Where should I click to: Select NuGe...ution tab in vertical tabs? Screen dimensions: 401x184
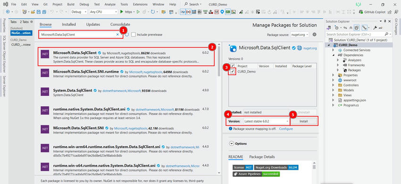click(21, 33)
